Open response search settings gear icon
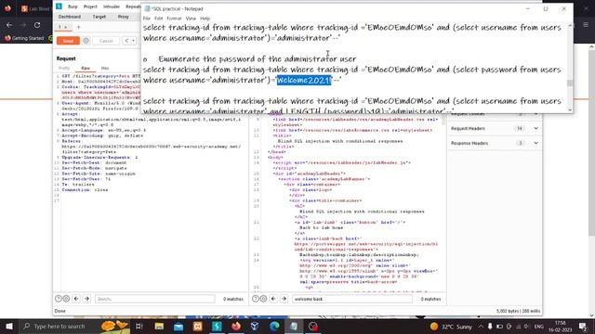The image size is (595, 334). tap(263, 299)
